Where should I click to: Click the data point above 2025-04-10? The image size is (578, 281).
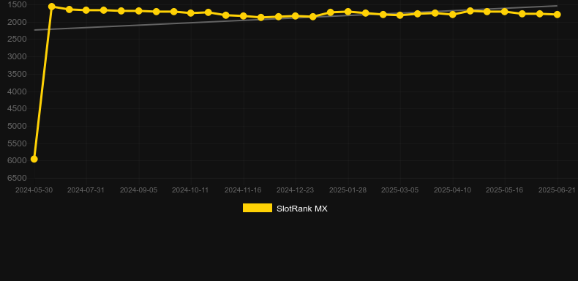(x=453, y=15)
